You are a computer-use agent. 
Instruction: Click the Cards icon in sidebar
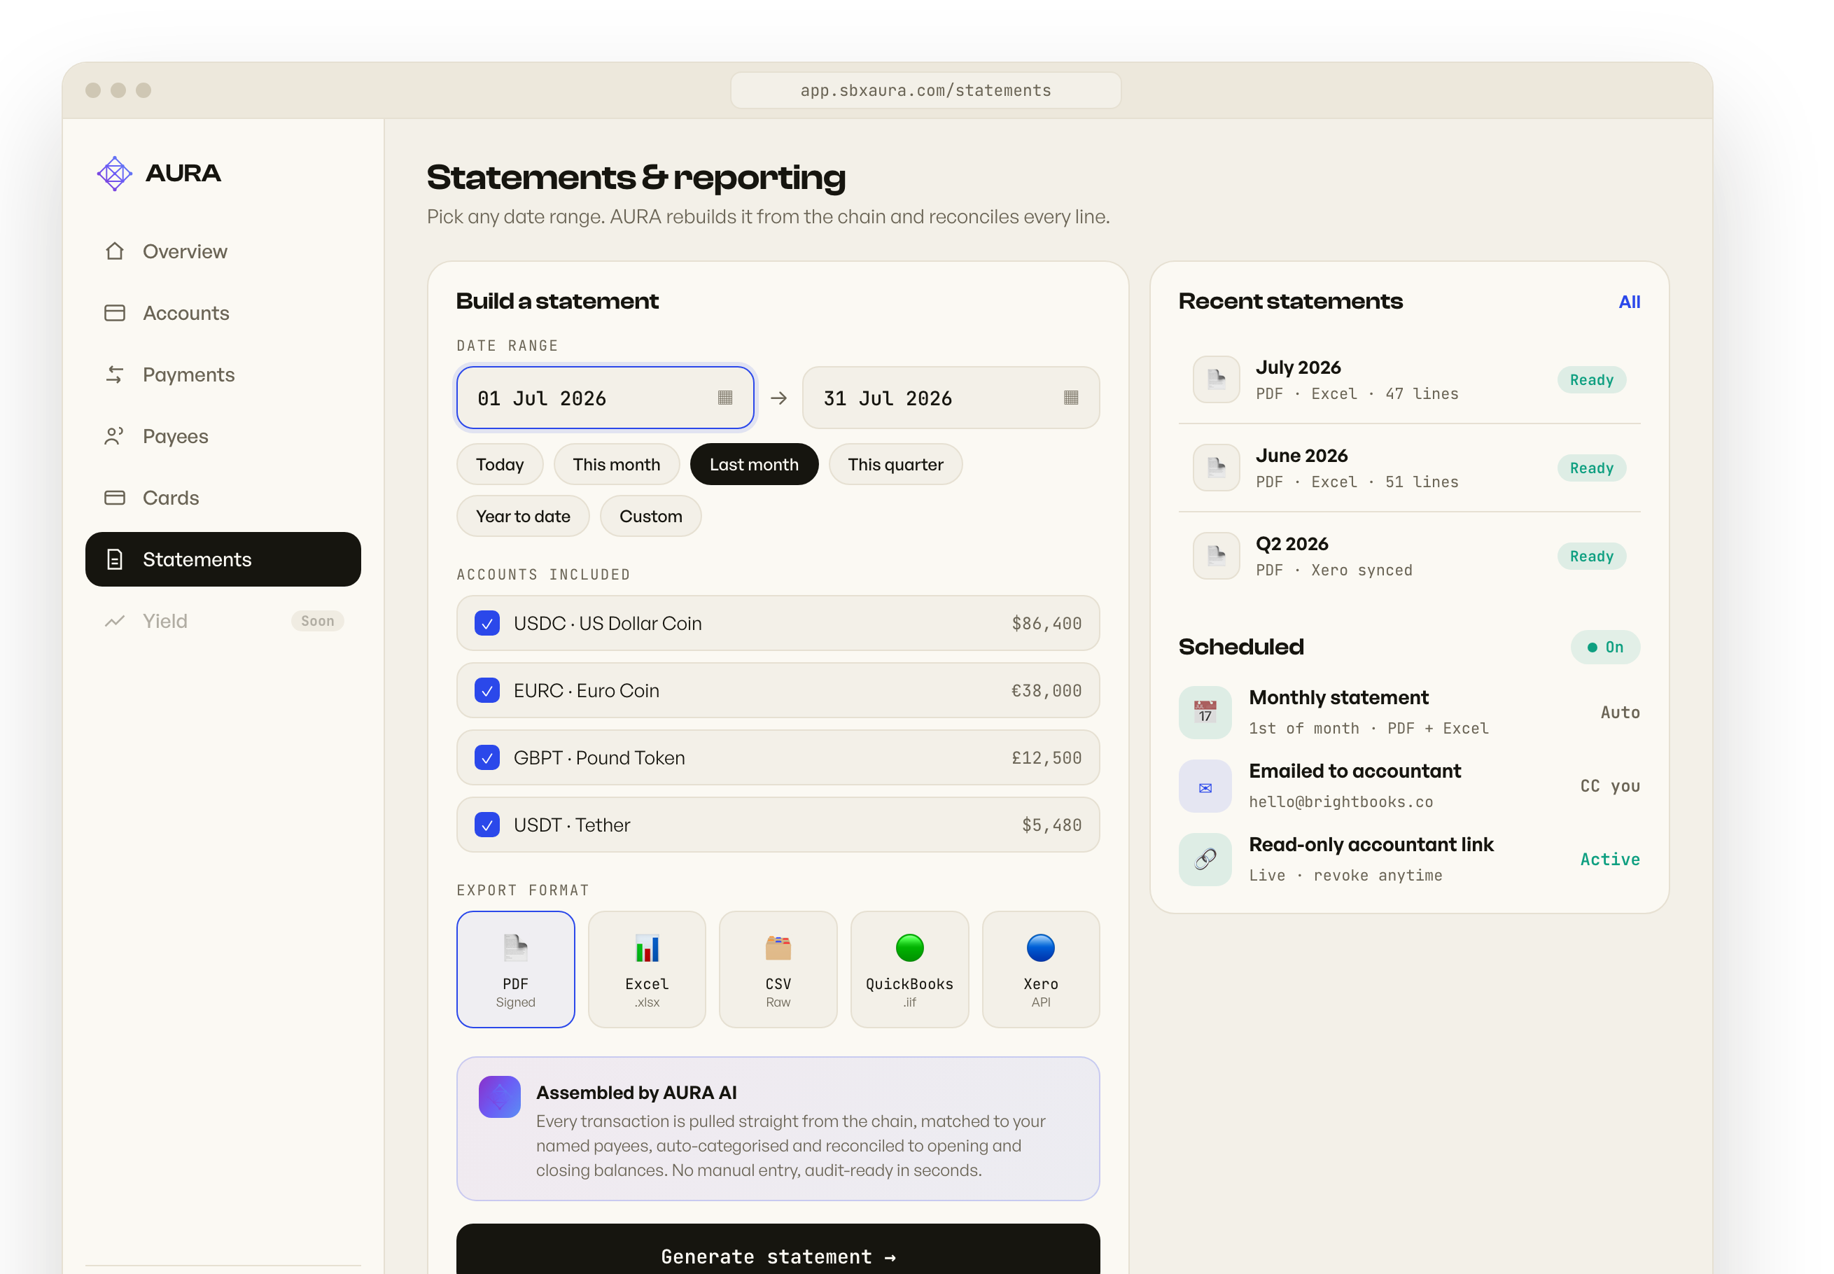click(114, 497)
